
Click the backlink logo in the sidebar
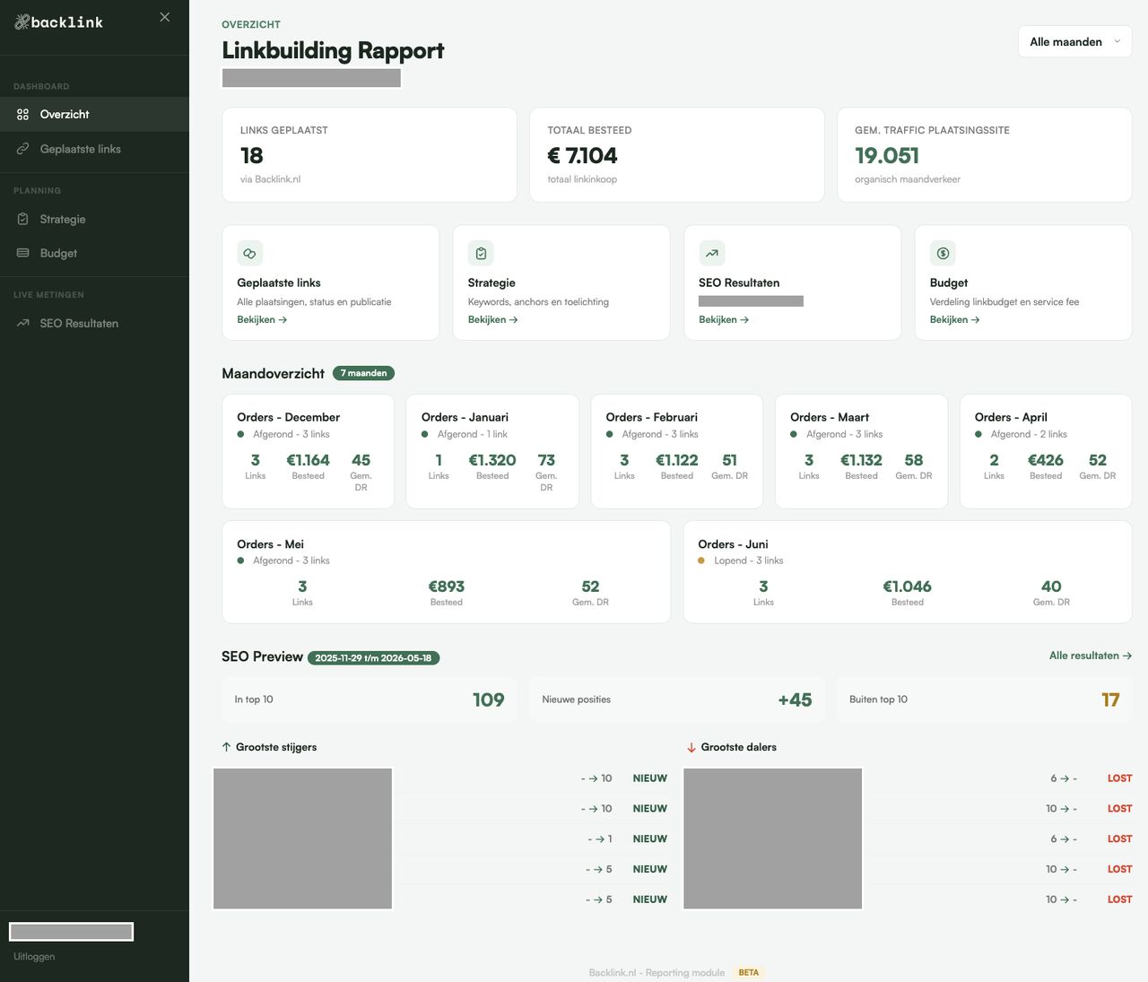point(59,22)
